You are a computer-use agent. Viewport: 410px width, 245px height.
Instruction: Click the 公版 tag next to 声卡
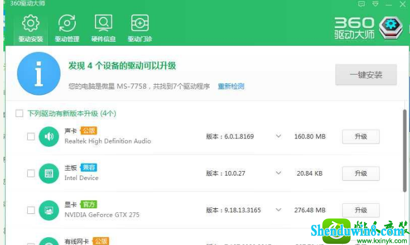point(89,130)
